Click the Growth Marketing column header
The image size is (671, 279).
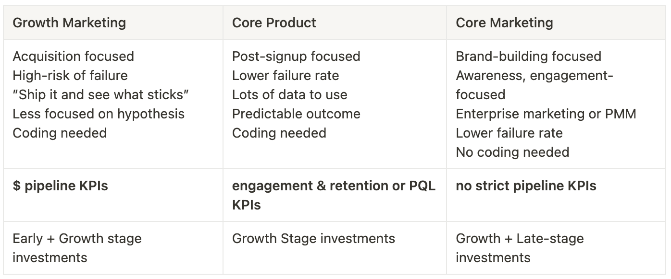point(69,23)
